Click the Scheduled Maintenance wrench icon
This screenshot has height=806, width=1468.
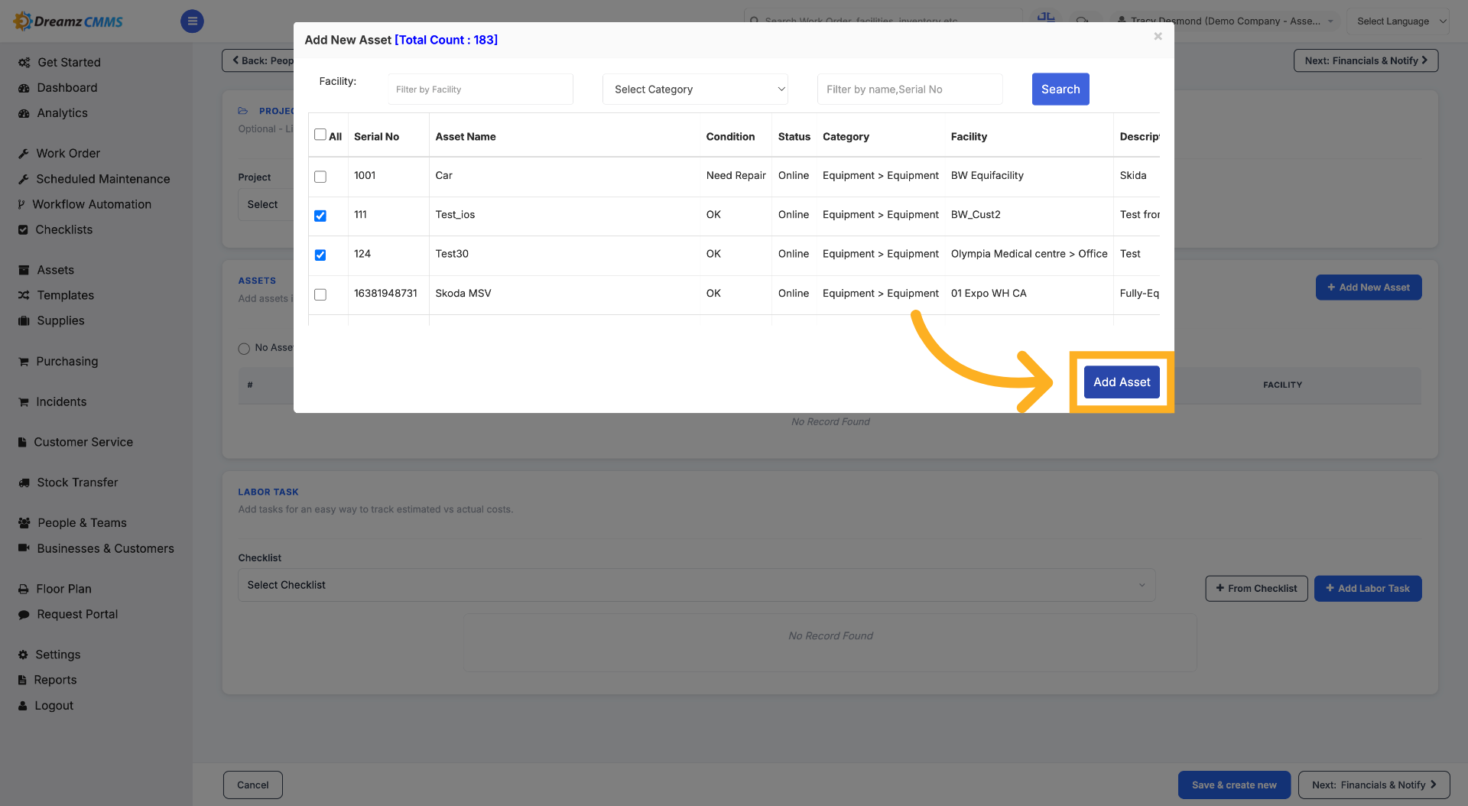click(24, 179)
